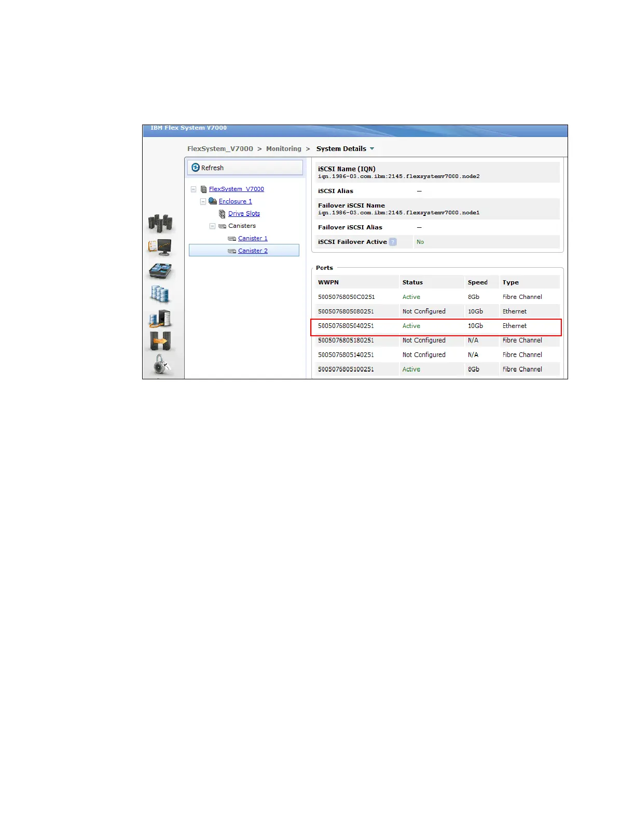Click the WWPN column header

(x=328, y=282)
